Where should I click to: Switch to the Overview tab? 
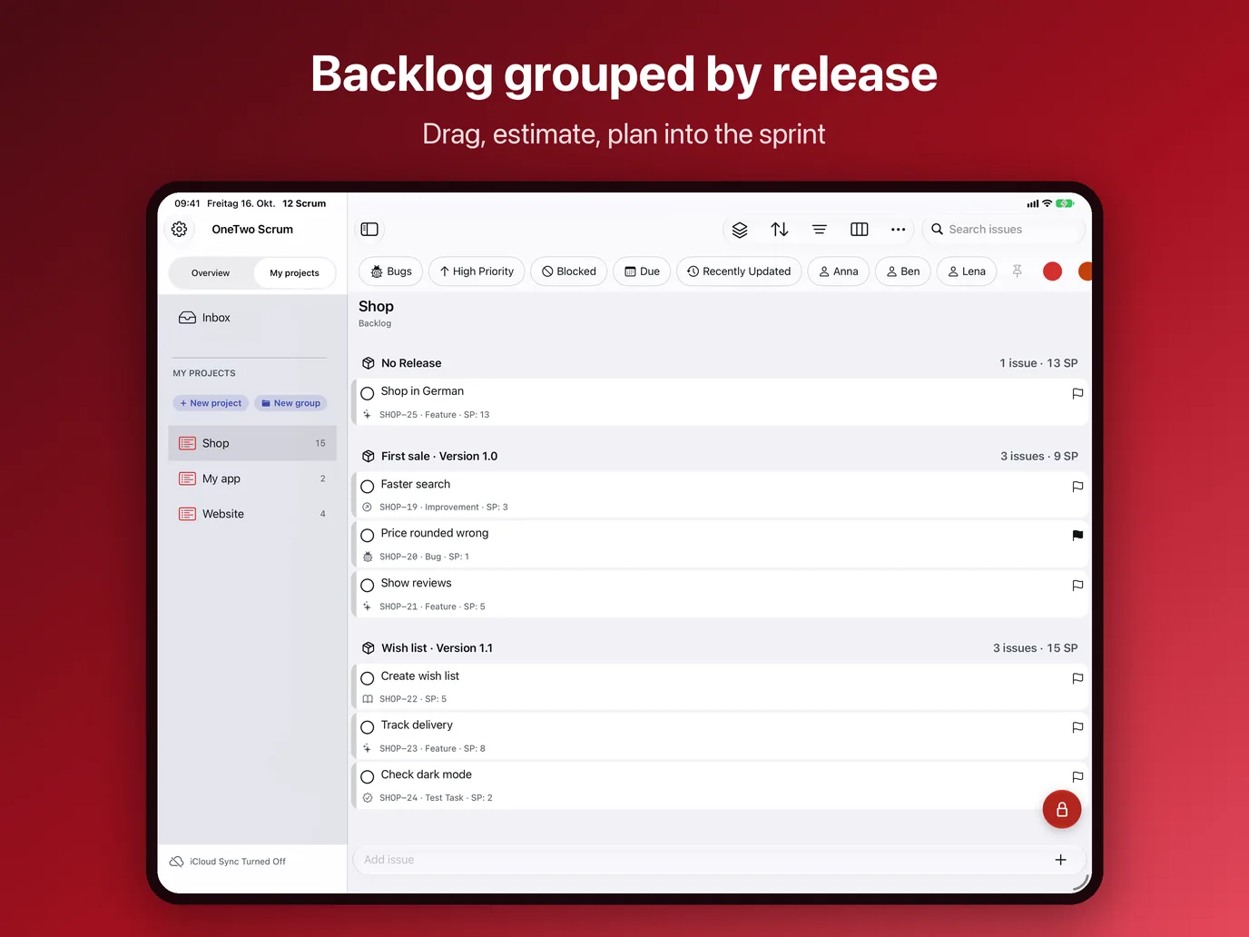pyautogui.click(x=211, y=273)
